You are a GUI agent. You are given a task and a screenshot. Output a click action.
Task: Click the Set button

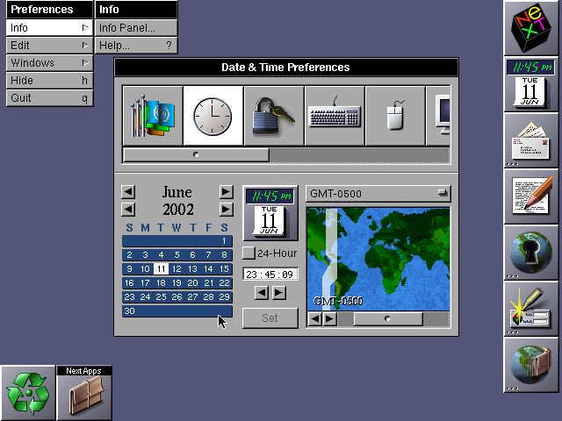click(270, 317)
